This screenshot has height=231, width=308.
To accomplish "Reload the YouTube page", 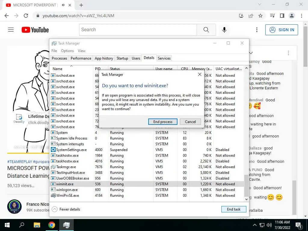I will pos(26,16).
